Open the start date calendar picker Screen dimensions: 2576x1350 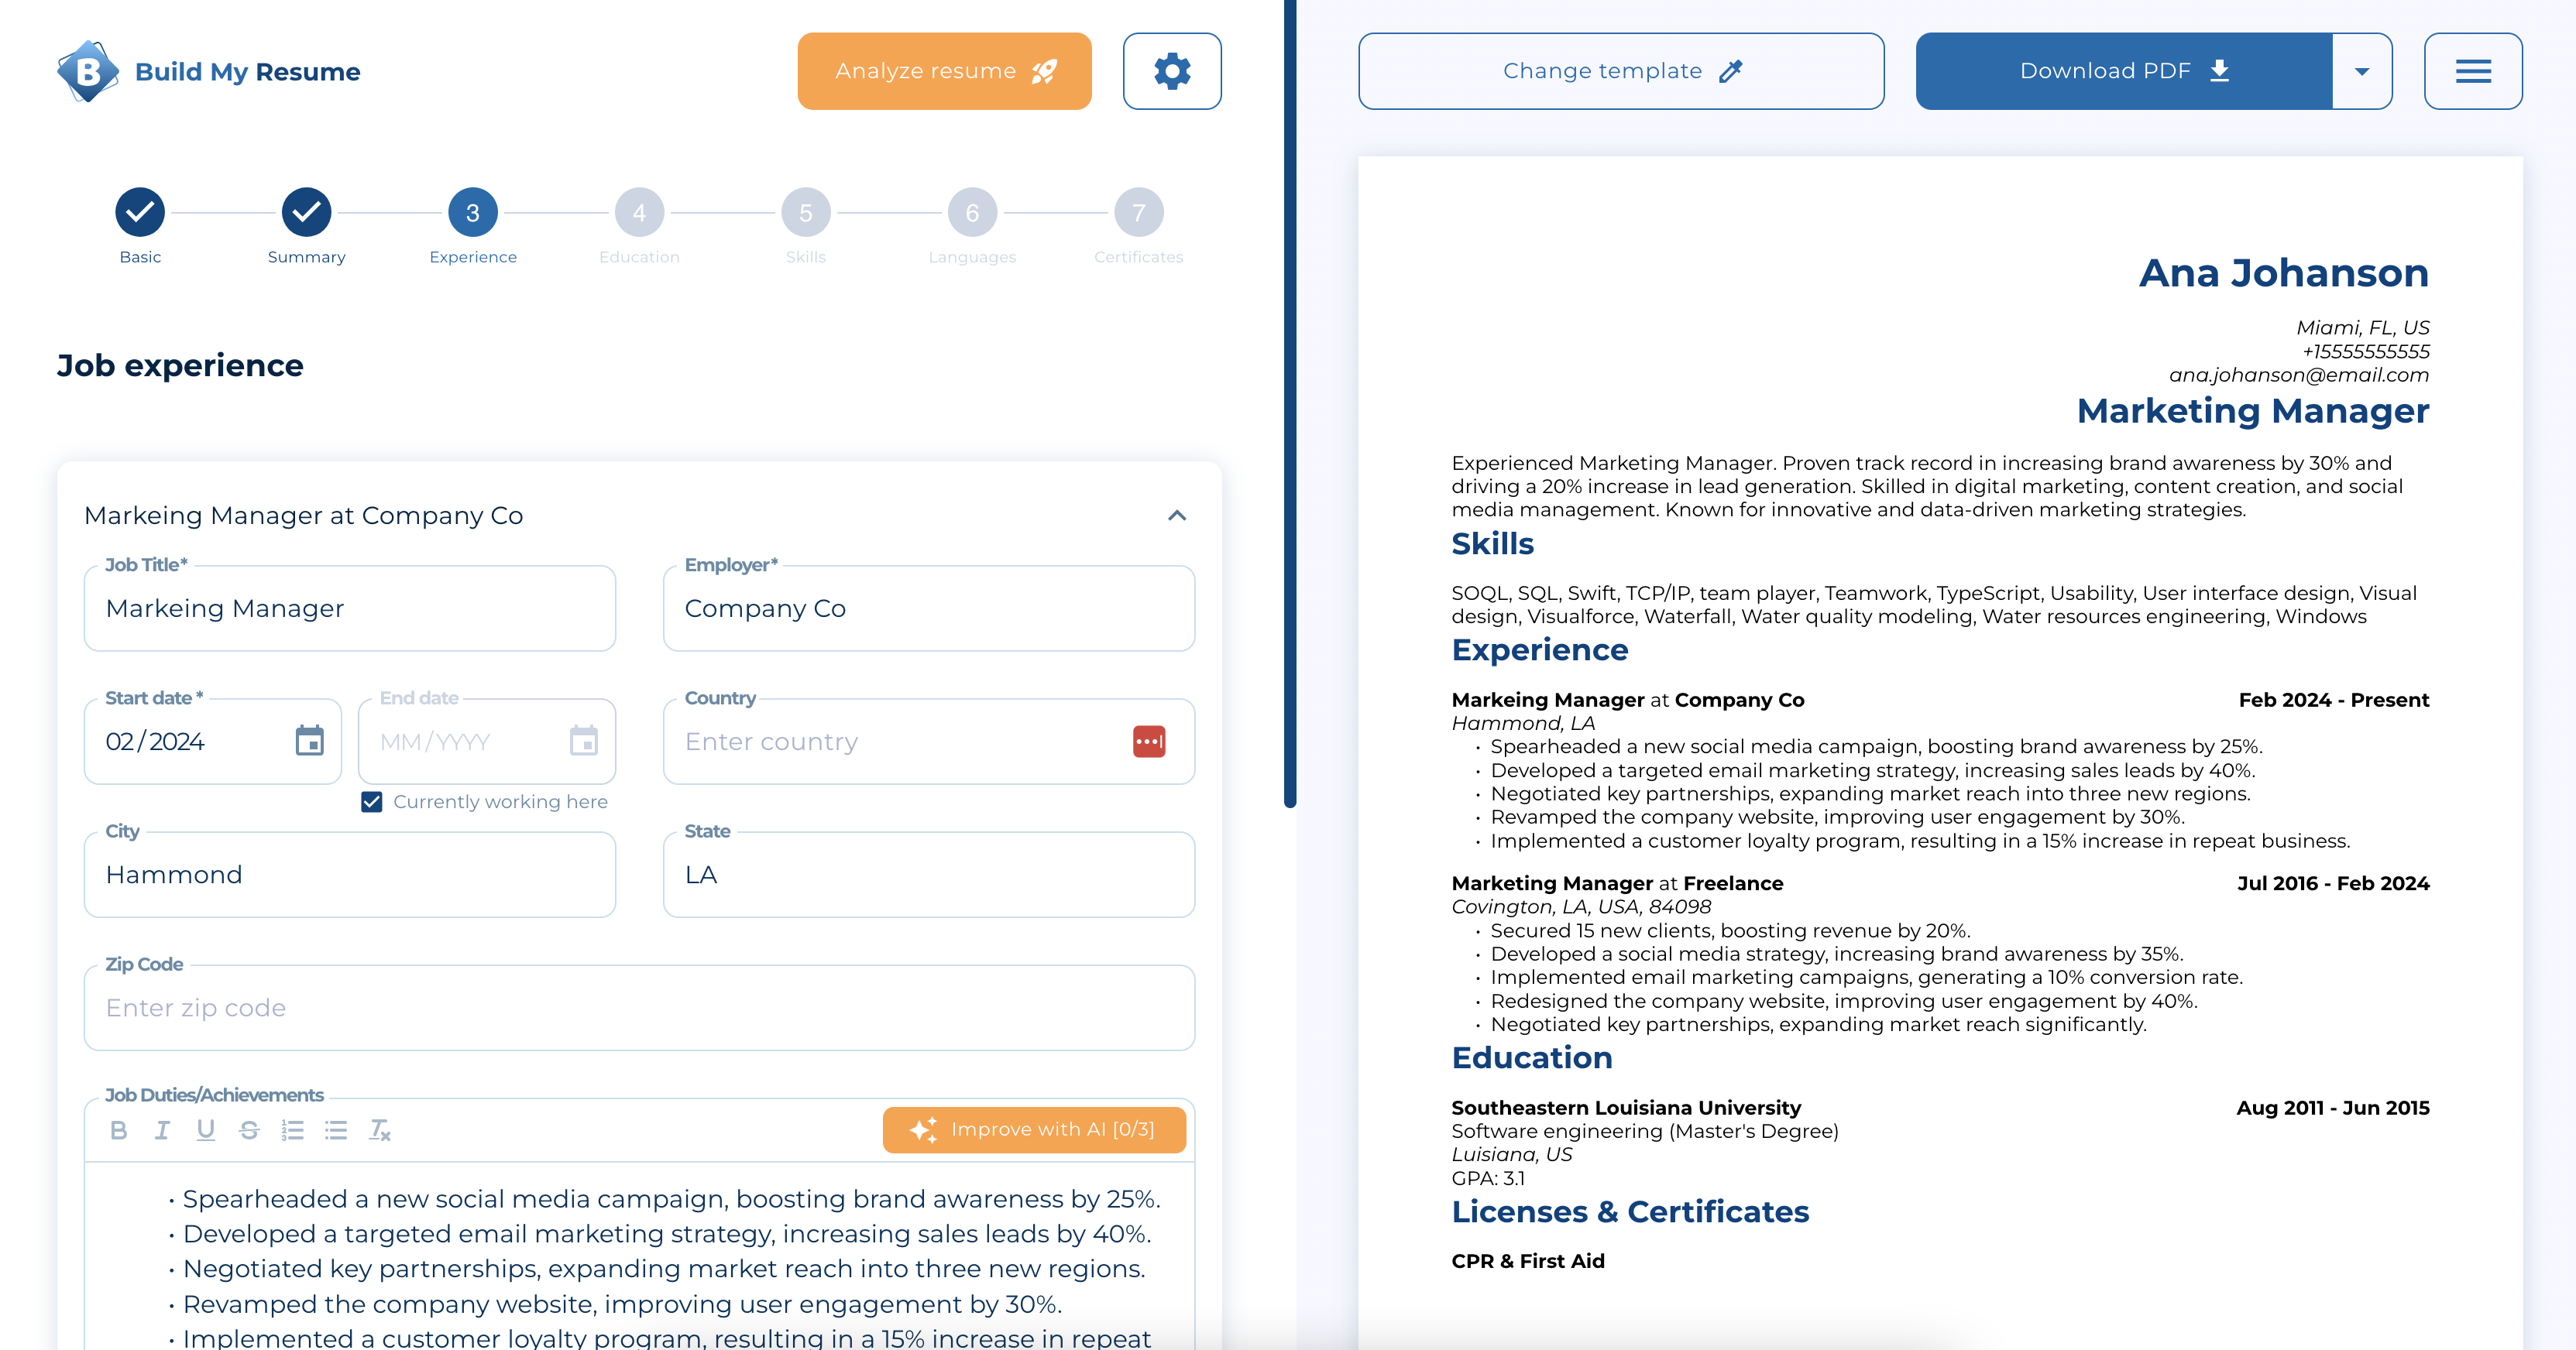[x=310, y=741]
